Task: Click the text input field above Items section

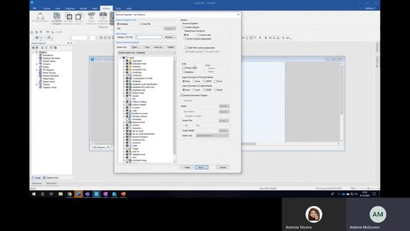Action: click(149, 37)
